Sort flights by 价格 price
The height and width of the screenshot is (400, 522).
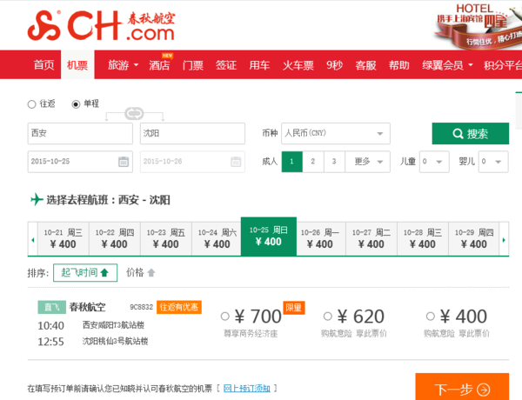140,272
